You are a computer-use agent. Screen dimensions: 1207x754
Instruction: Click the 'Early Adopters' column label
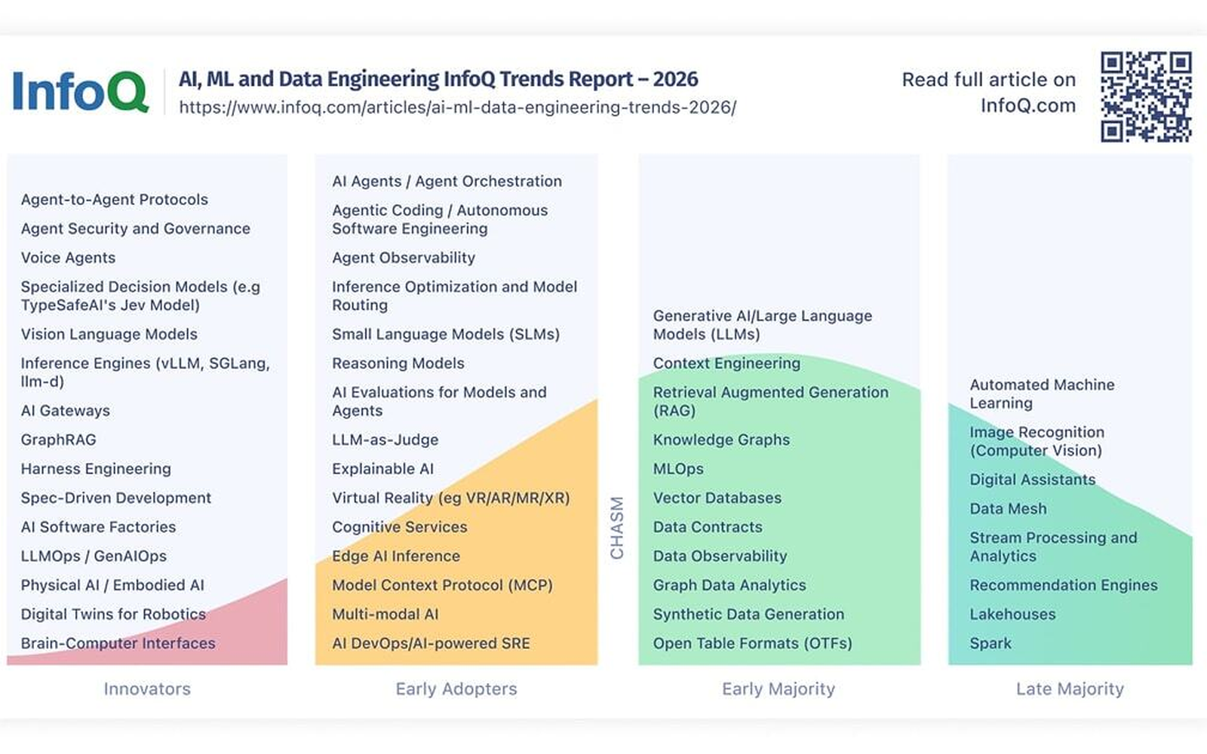pos(456,689)
